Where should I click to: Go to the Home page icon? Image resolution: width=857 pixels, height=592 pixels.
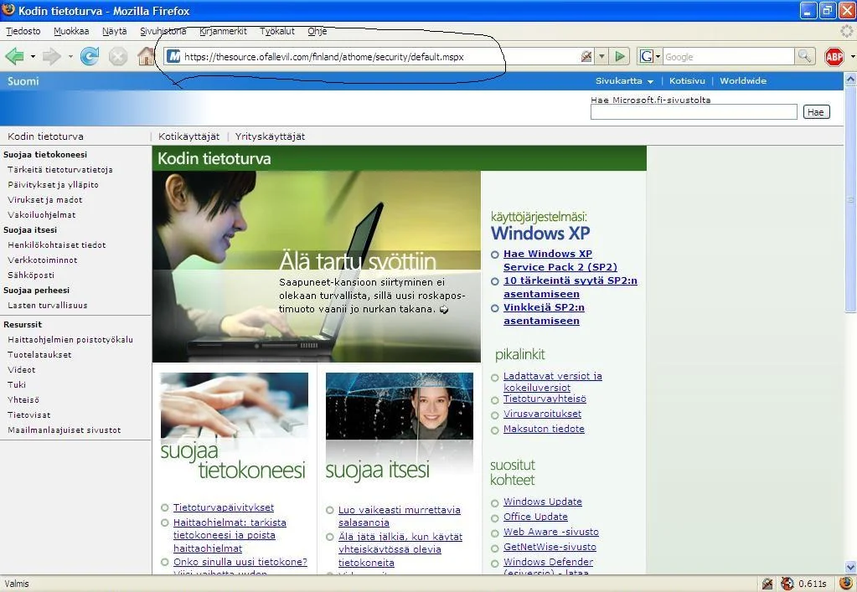tap(146, 56)
